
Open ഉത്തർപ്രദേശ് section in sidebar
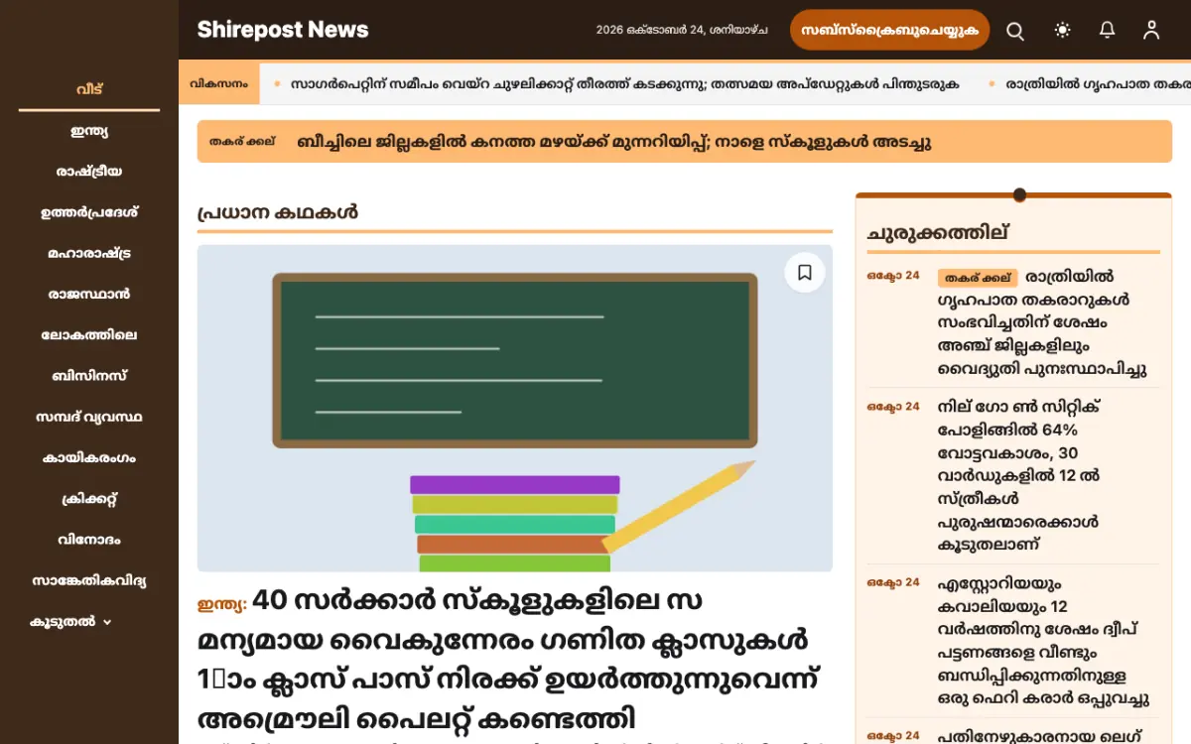(89, 212)
